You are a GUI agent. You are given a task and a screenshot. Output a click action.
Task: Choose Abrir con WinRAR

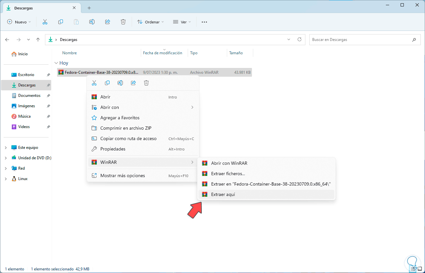click(x=267, y=163)
